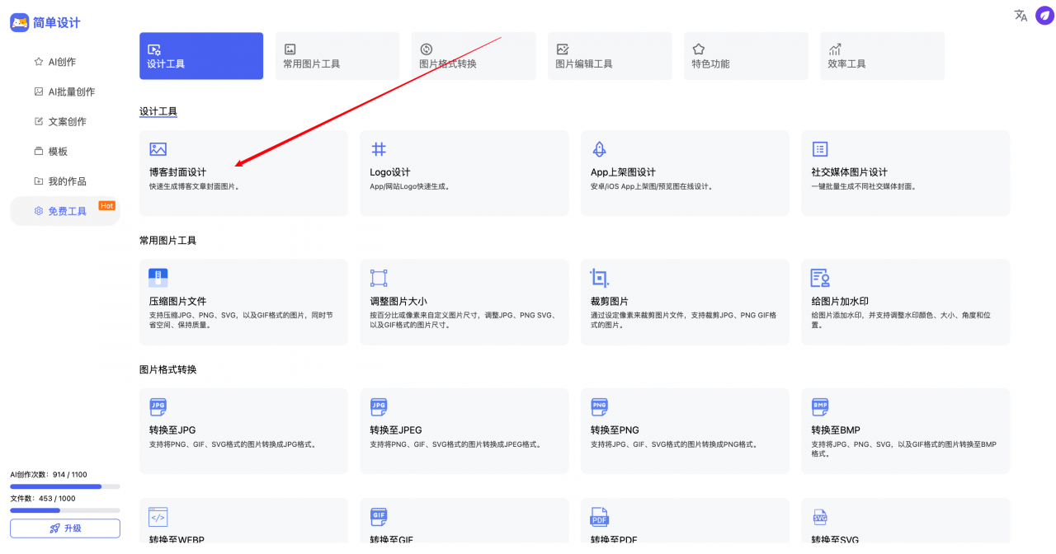
Task: Click the template icon beside 模板
Action: click(x=39, y=151)
